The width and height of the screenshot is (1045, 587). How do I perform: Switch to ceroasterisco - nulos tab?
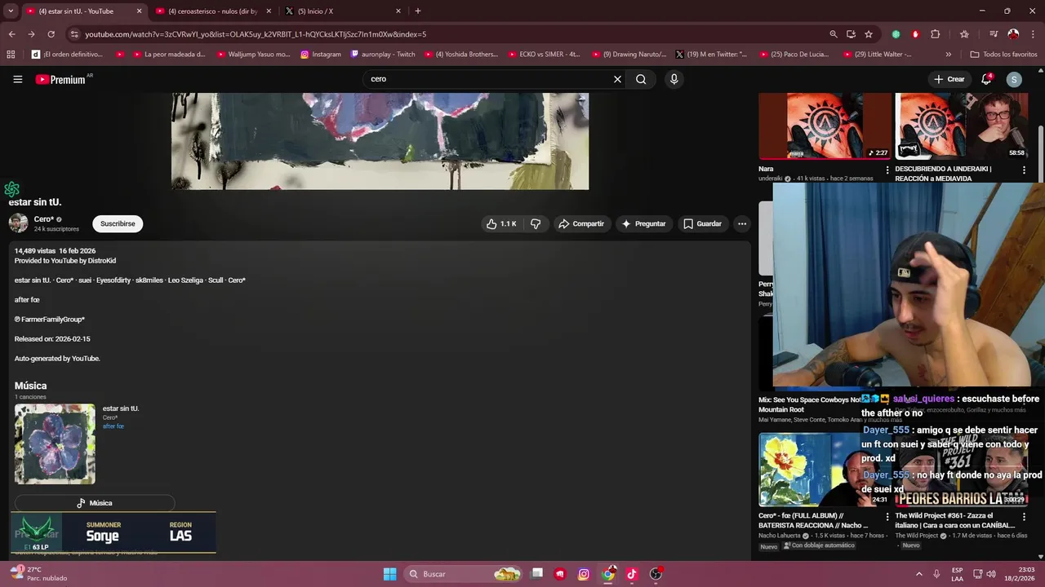(213, 11)
